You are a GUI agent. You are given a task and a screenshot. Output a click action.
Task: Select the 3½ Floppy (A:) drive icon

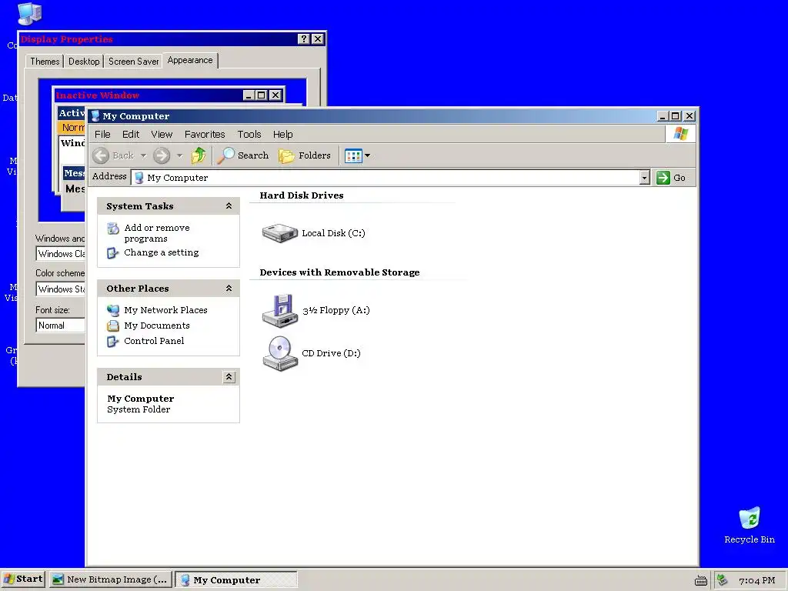280,311
